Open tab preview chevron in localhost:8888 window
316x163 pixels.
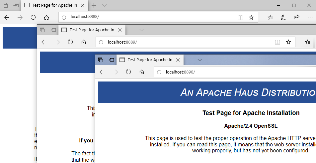[x=104, y=5]
